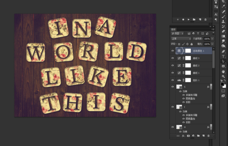Open the opacity 不透明度 dropdown arrow
This screenshot has width=228, height=146.
(212, 39)
